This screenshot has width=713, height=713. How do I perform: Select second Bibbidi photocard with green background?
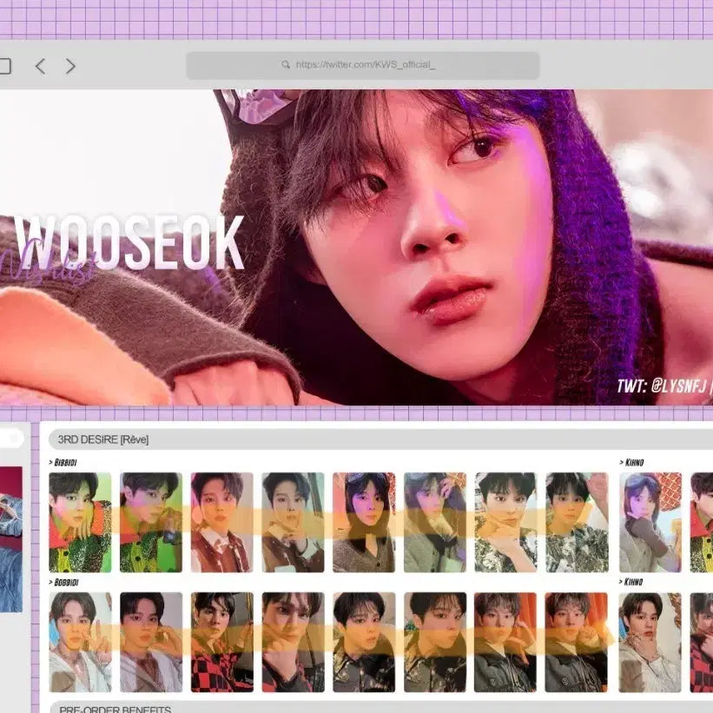pyautogui.click(x=151, y=523)
